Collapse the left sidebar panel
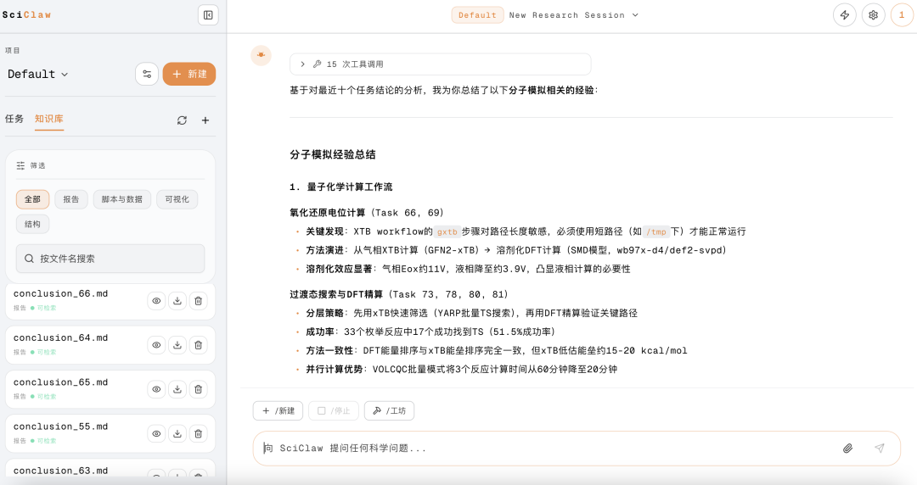This screenshot has height=485, width=917. coord(208,14)
